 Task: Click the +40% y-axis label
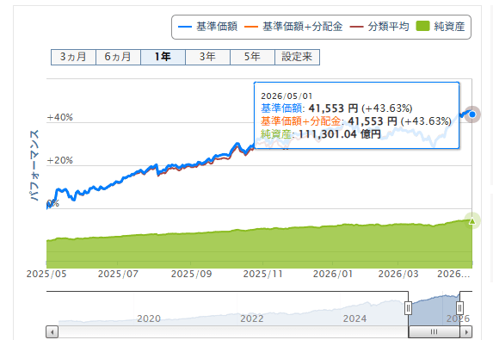click(x=59, y=118)
